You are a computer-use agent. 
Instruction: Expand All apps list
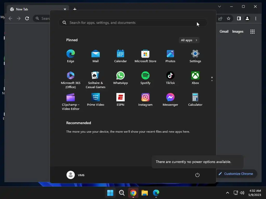189,40
